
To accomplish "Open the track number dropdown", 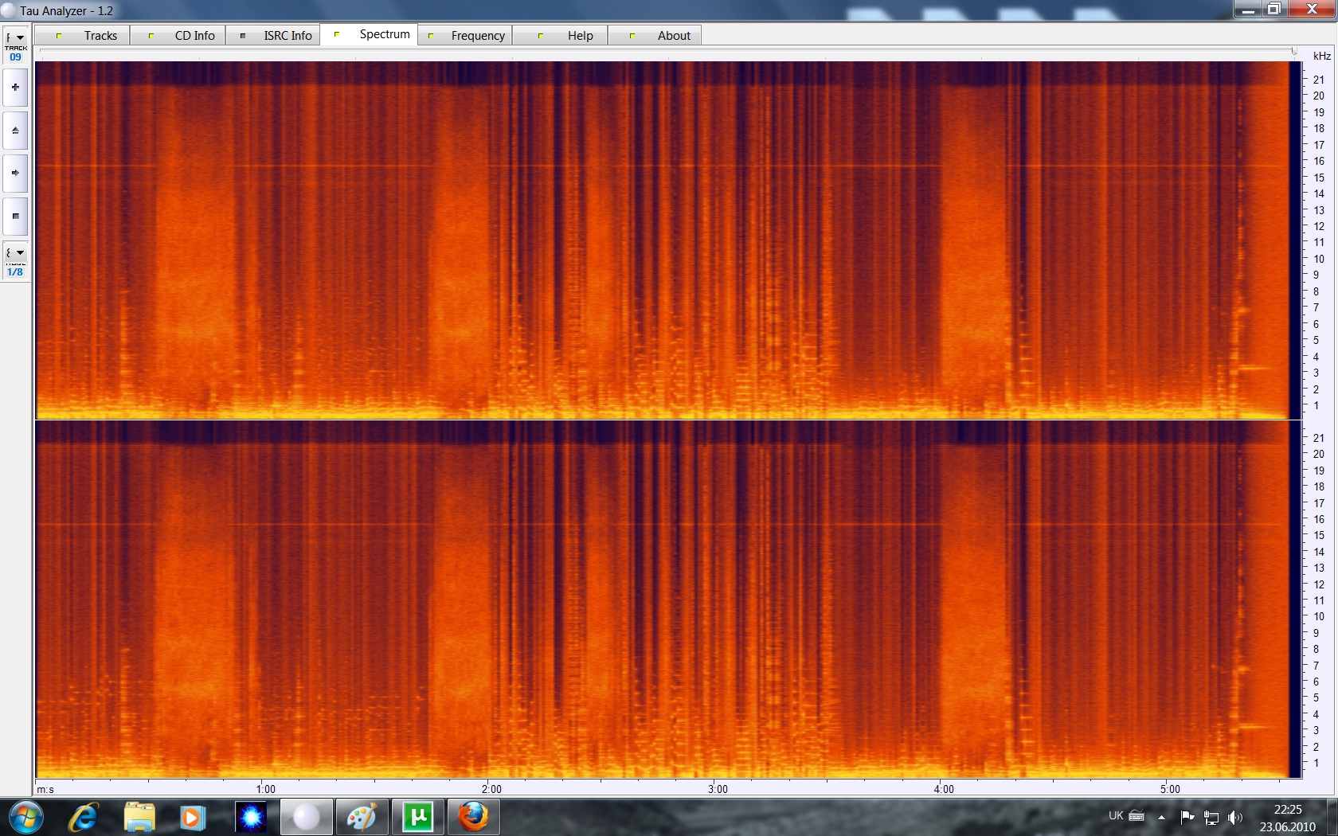I will click(x=15, y=38).
